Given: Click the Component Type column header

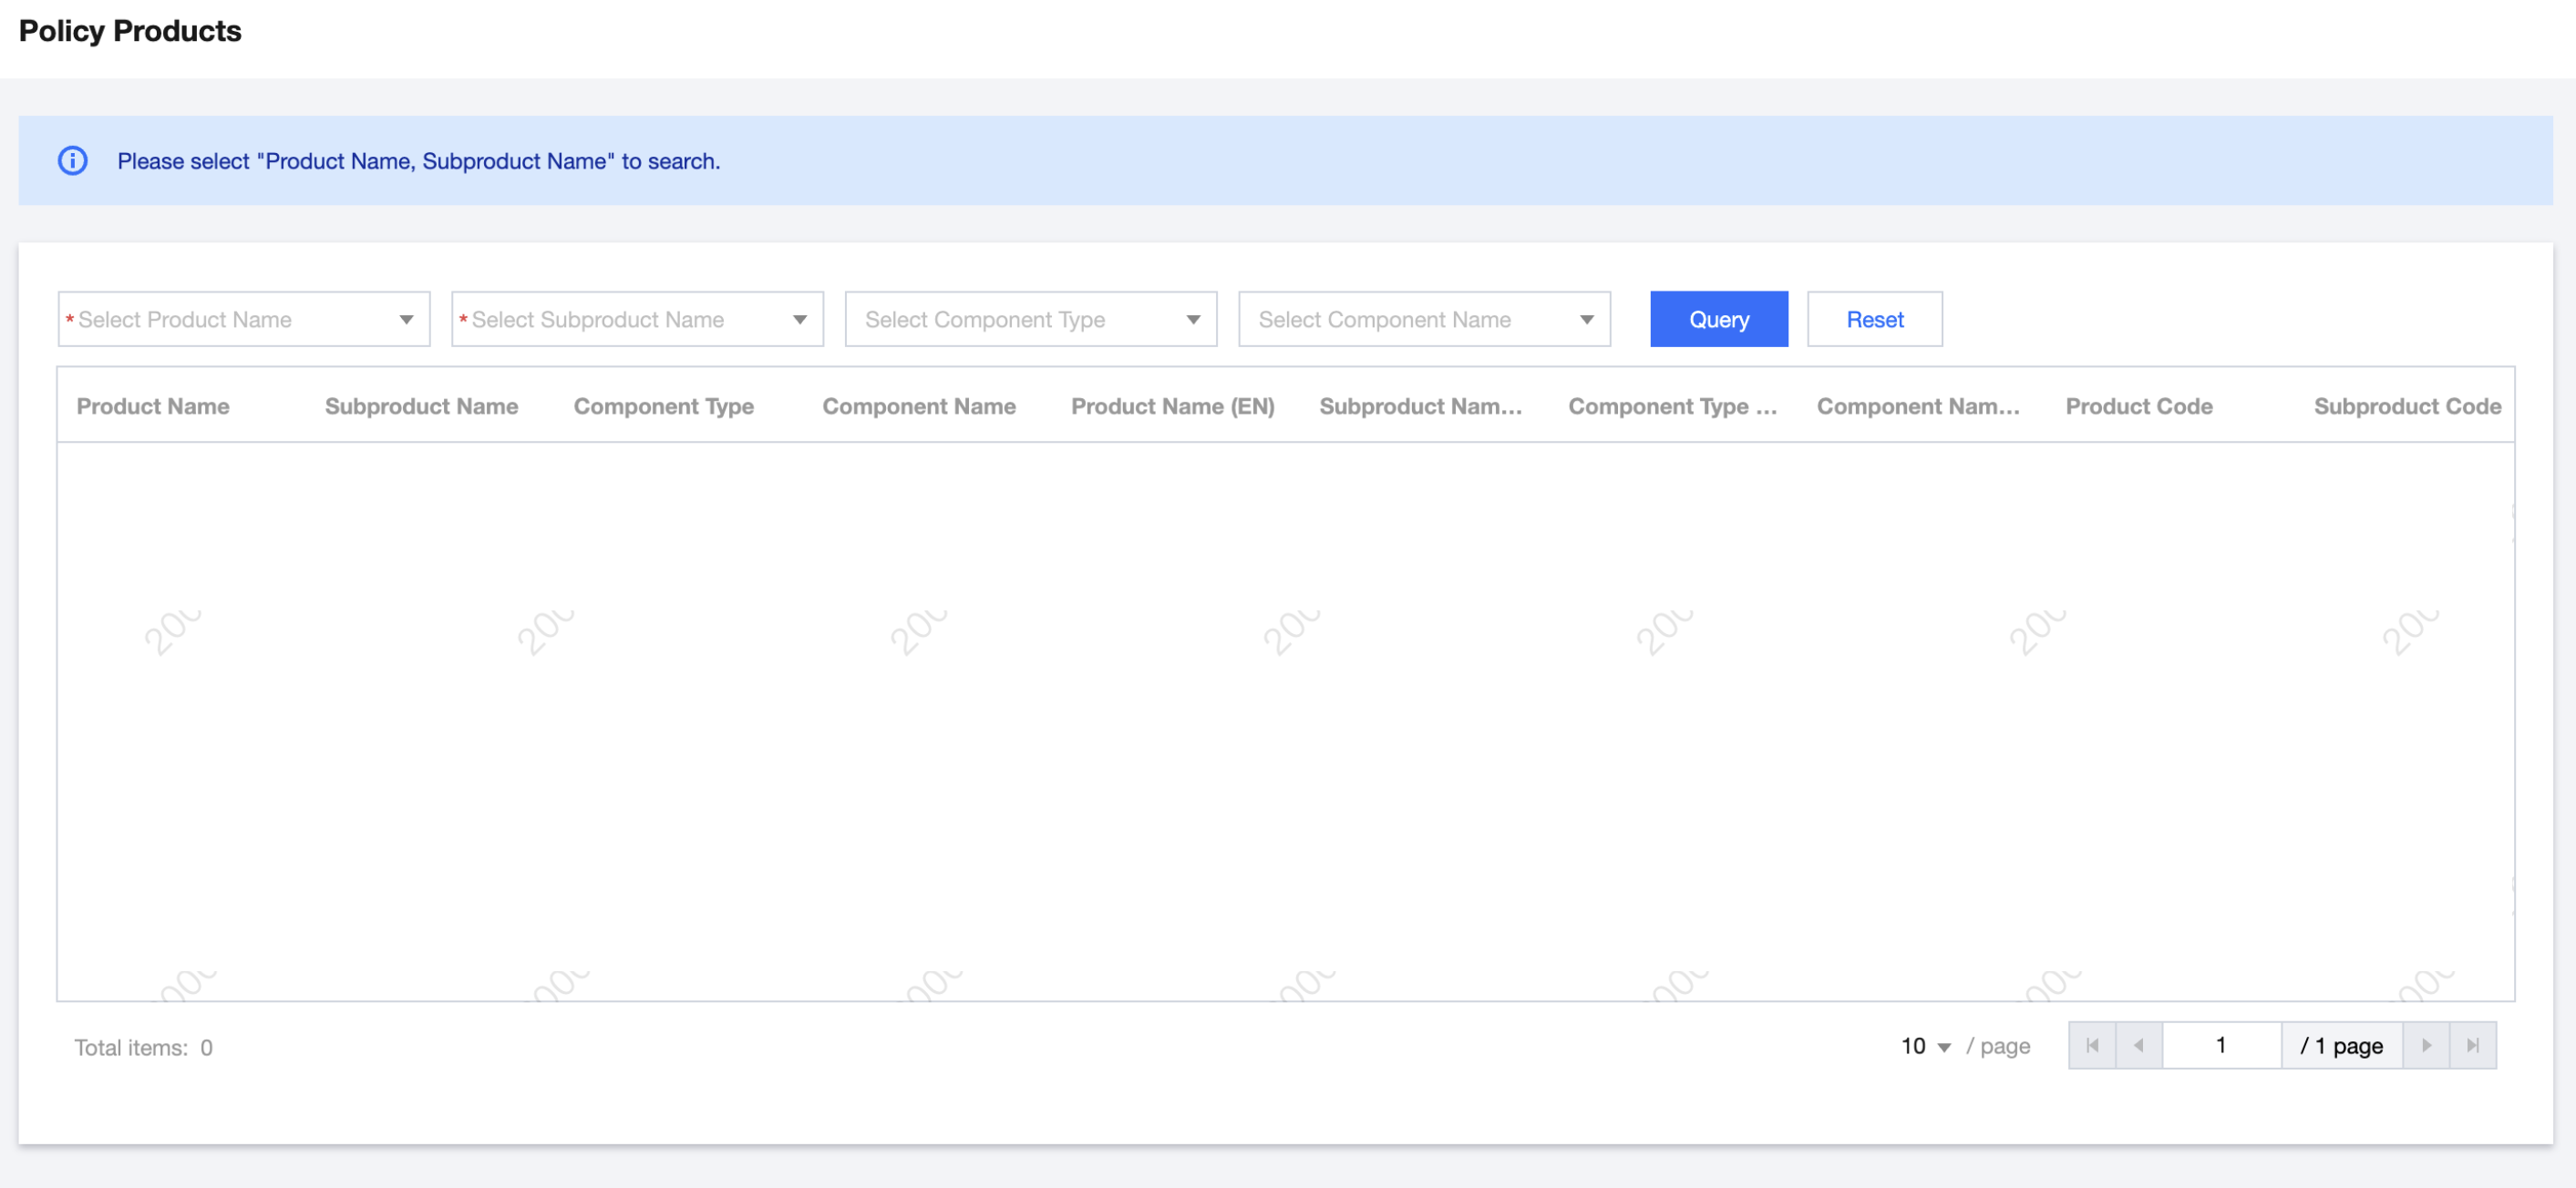Looking at the screenshot, I should (x=663, y=406).
